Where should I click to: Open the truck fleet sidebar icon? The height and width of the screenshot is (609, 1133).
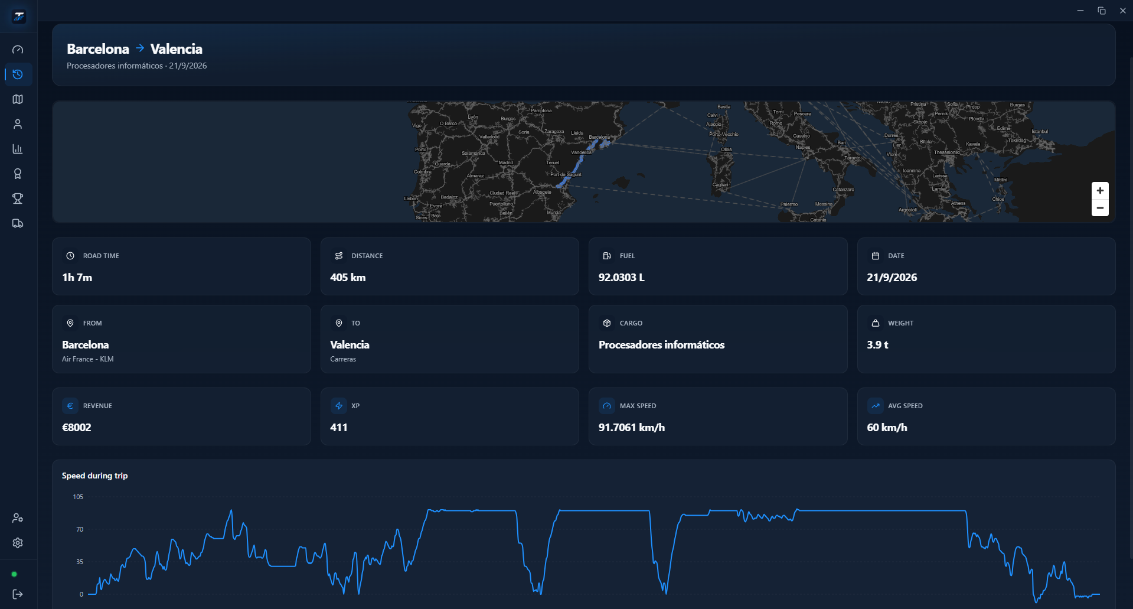(x=18, y=223)
